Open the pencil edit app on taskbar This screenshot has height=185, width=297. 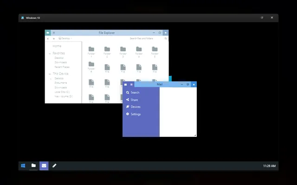(x=54, y=166)
